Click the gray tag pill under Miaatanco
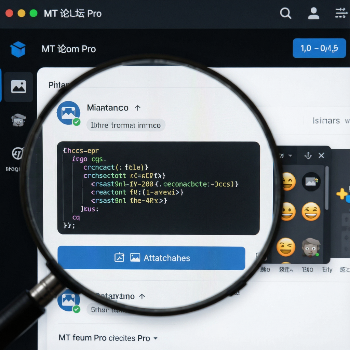The width and height of the screenshot is (350, 350). pos(126,125)
